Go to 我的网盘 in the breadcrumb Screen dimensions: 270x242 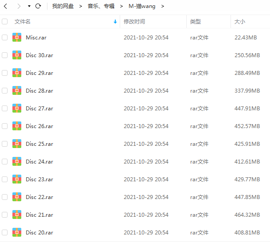tap(63, 6)
